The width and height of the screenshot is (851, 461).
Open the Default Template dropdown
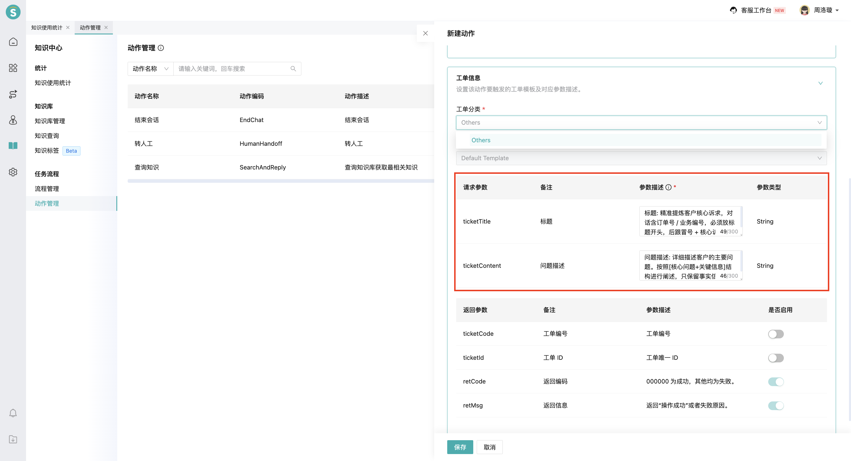pos(641,158)
